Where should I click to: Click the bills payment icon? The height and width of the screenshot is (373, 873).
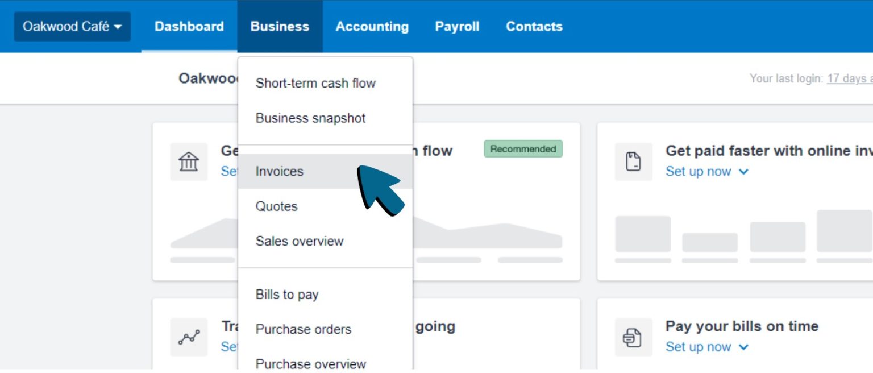click(x=633, y=337)
